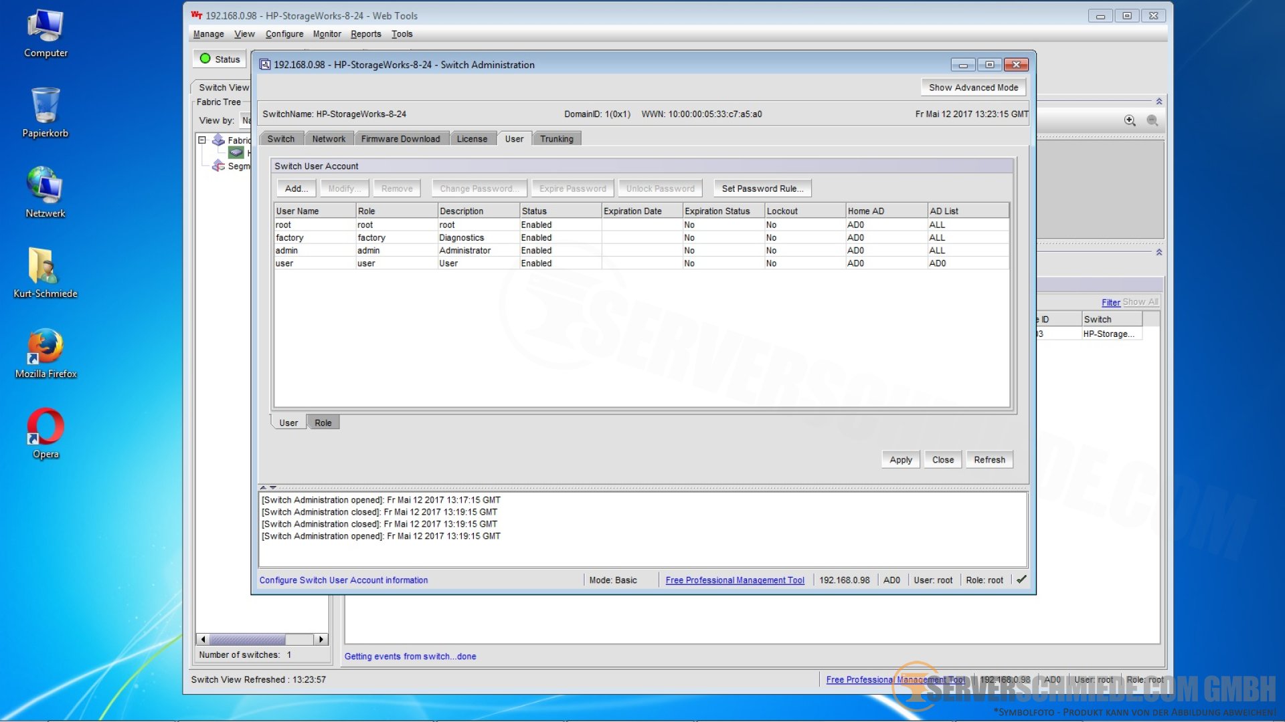Click the Fabric icon in Fabric Tree
Screen dimensions: 1285x722
click(x=218, y=140)
